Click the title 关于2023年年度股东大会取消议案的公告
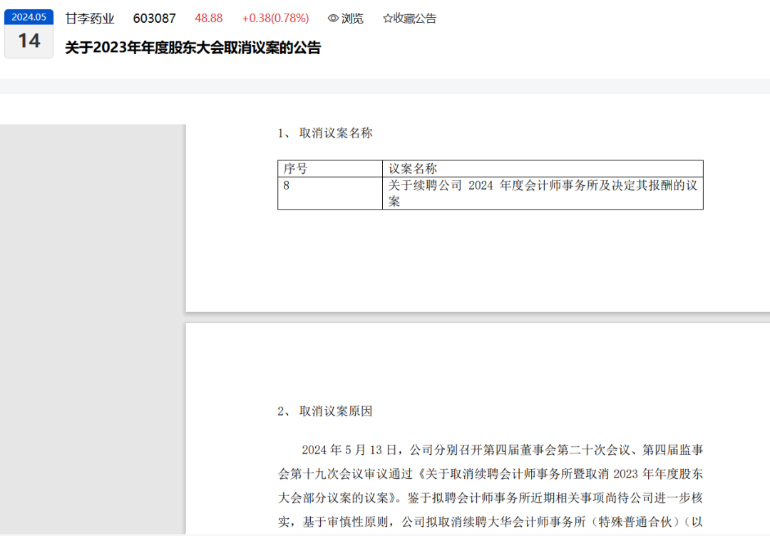This screenshot has width=770, height=536. [193, 48]
